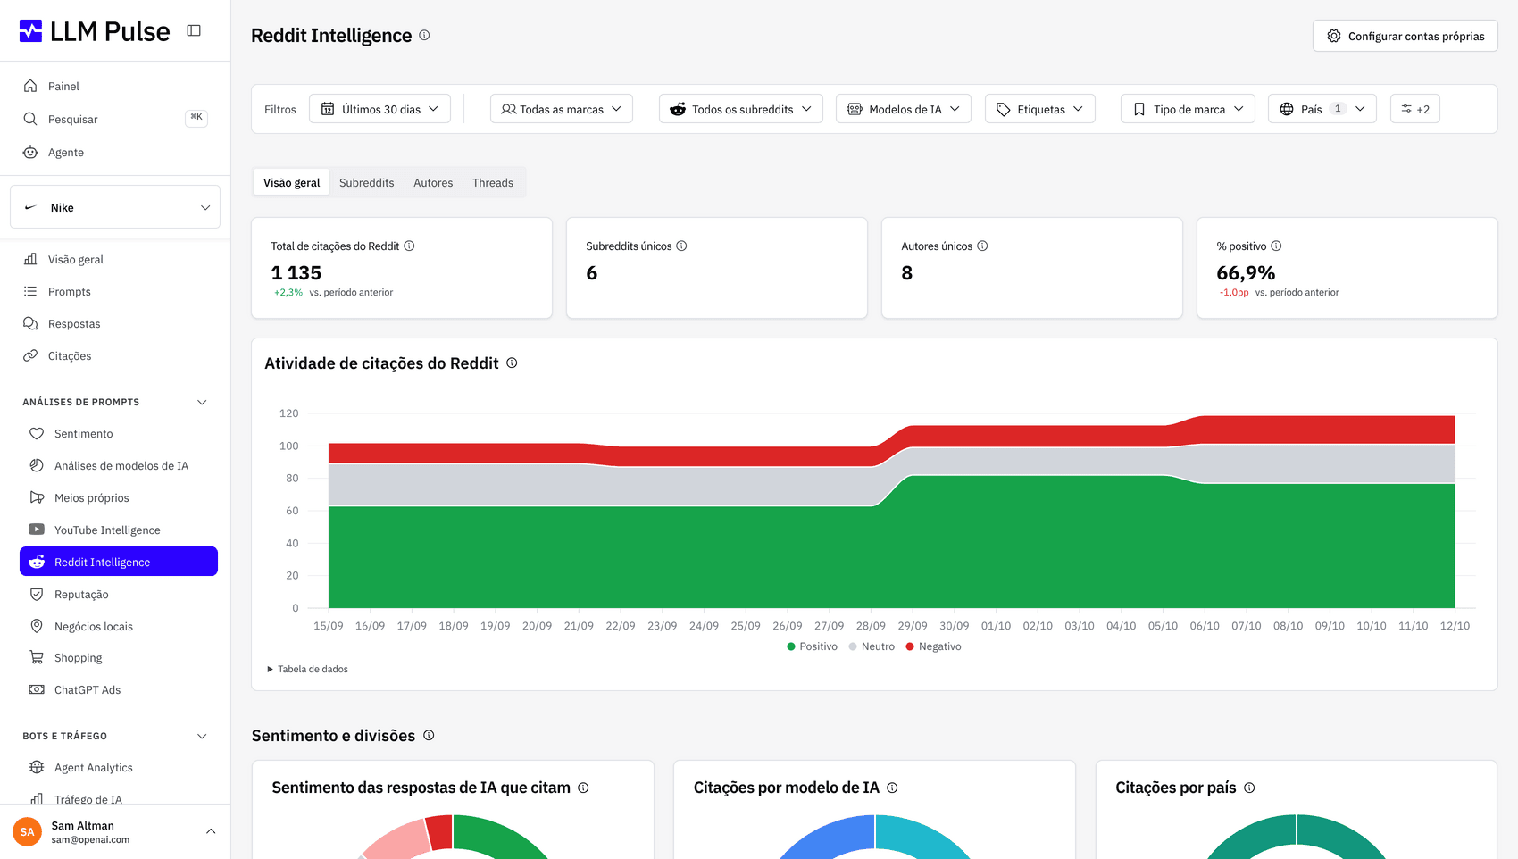The image size is (1518, 859).
Task: Open Modelos de IA filter dropdown
Action: click(903, 109)
